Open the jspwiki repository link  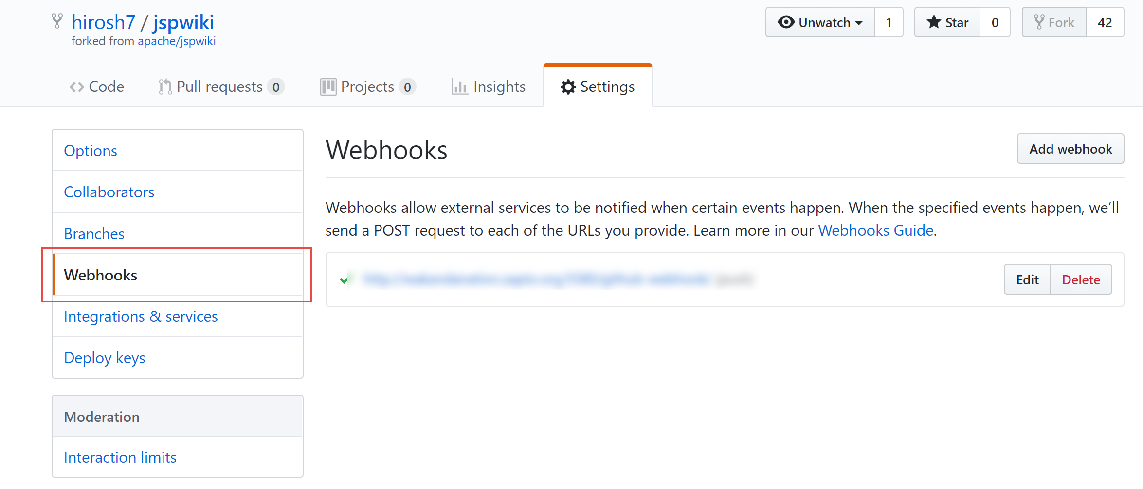183,22
